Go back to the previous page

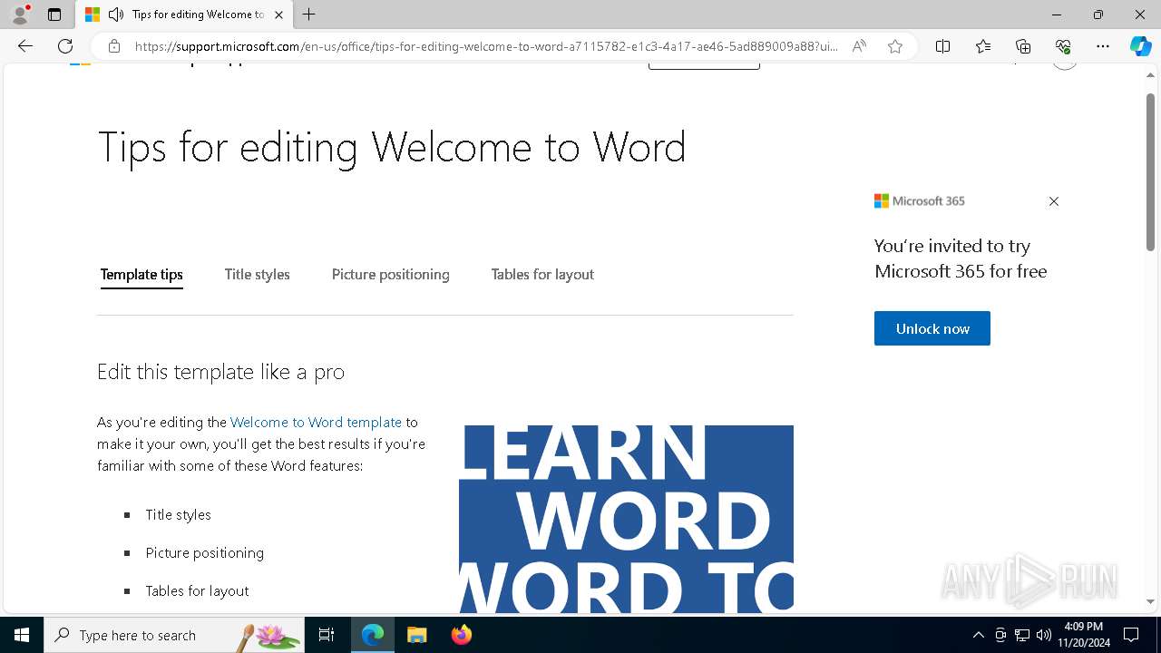[x=25, y=46]
